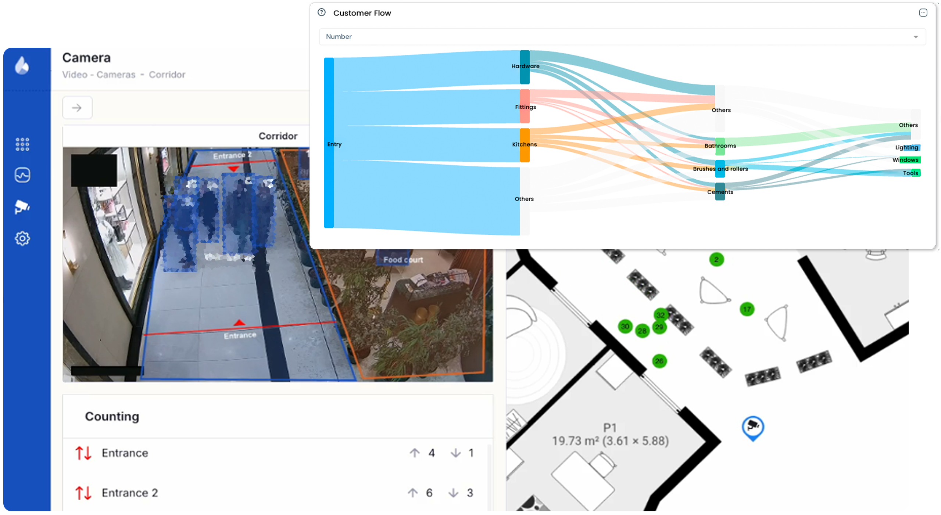Click the Cameras breadcrumb link
This screenshot has height=515, width=941.
(116, 75)
